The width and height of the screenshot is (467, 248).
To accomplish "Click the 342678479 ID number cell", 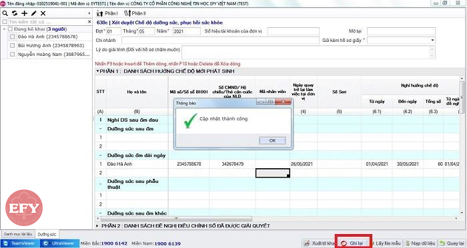I will 233,164.
